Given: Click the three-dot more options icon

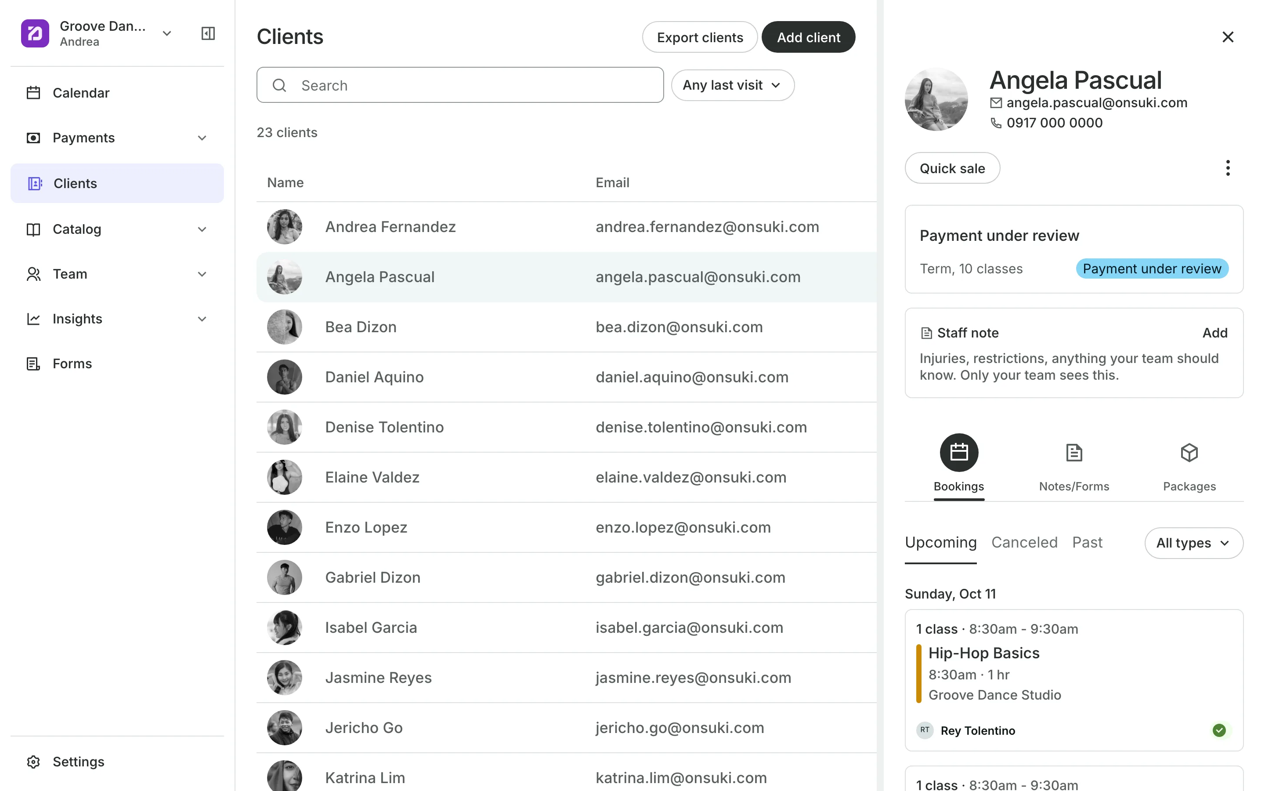Looking at the screenshot, I should point(1228,168).
